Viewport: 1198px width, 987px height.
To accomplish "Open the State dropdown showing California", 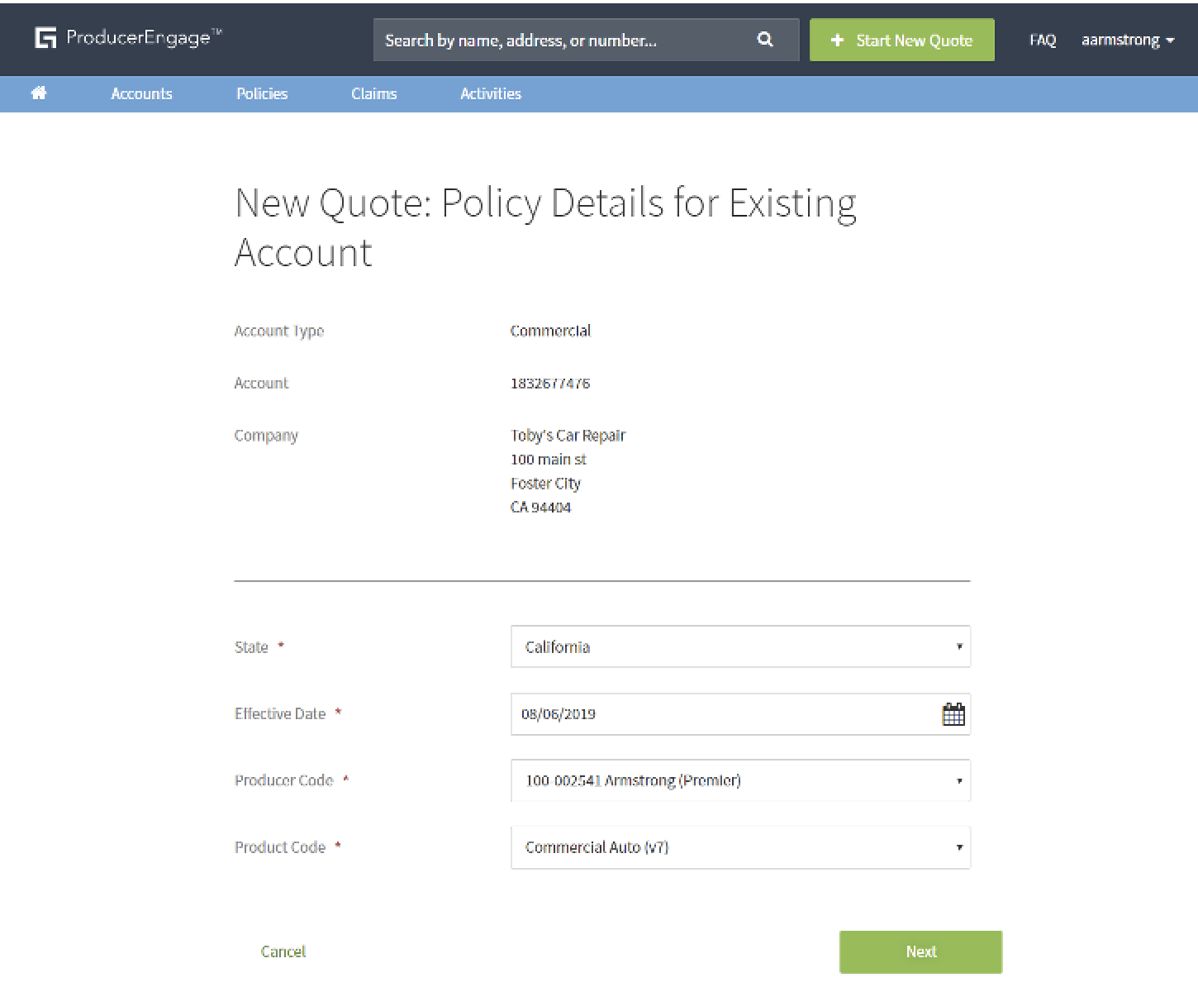I will click(x=739, y=647).
